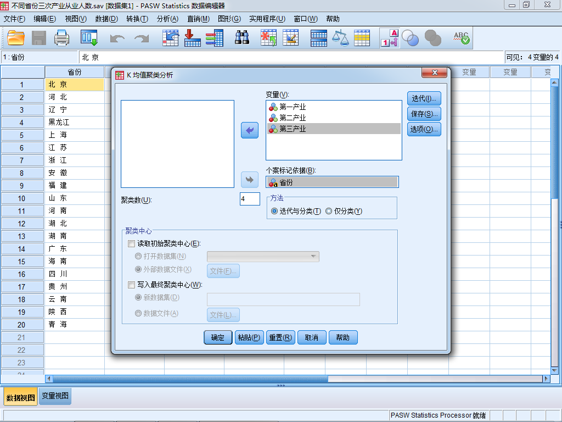Click the Redo arrow icon

[142, 38]
